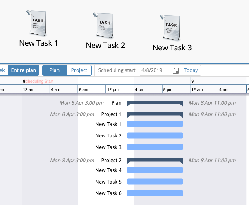249x205 pixels.
Task: Click the Plan label in the Gantt chart
Action: tap(116, 103)
